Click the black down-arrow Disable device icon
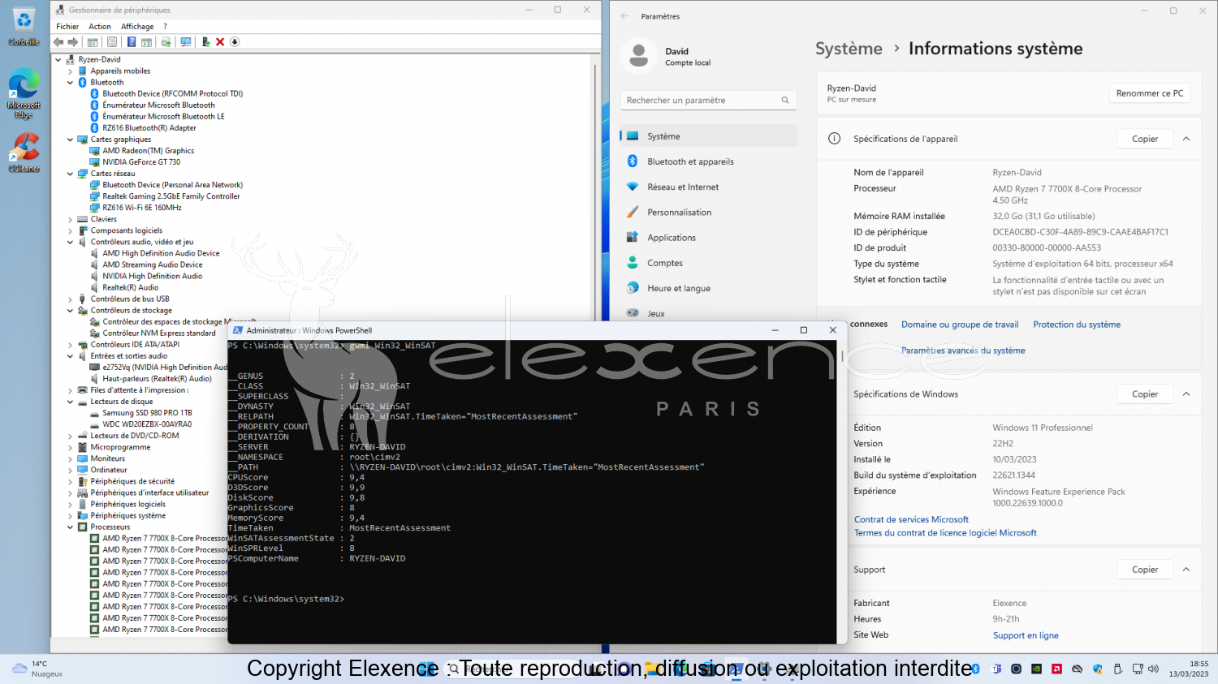The image size is (1218, 684). pyautogui.click(x=235, y=42)
